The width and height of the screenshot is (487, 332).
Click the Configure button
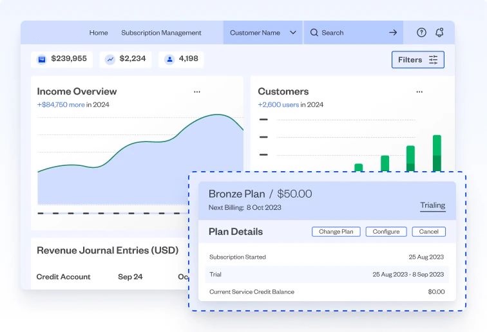point(386,232)
